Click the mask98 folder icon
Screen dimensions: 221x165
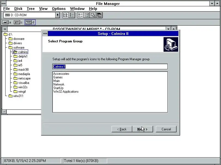[x=15, y=70]
